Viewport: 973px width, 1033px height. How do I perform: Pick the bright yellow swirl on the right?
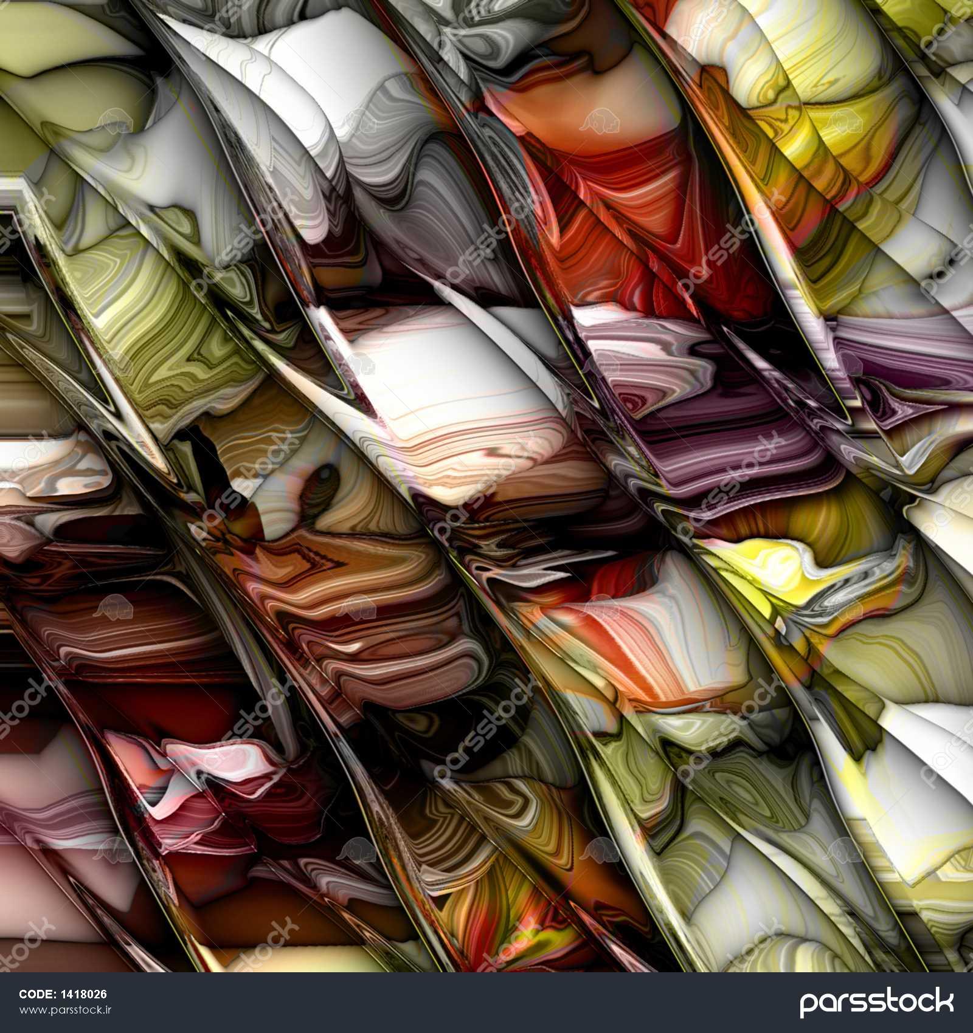(772, 565)
